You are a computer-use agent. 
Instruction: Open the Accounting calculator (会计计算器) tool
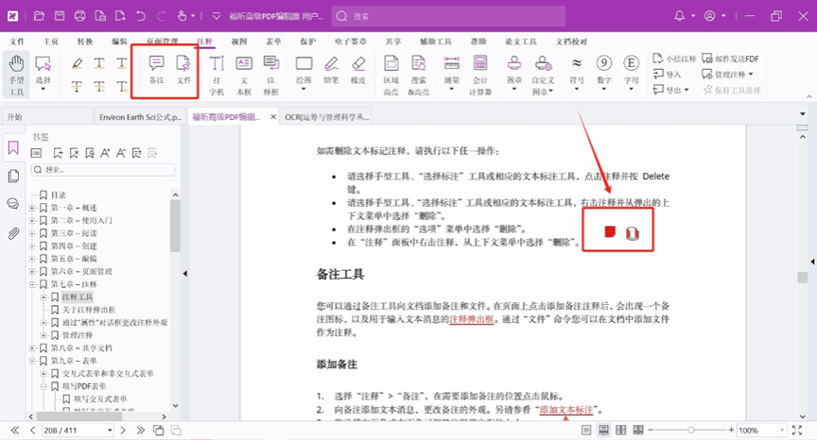pos(480,73)
